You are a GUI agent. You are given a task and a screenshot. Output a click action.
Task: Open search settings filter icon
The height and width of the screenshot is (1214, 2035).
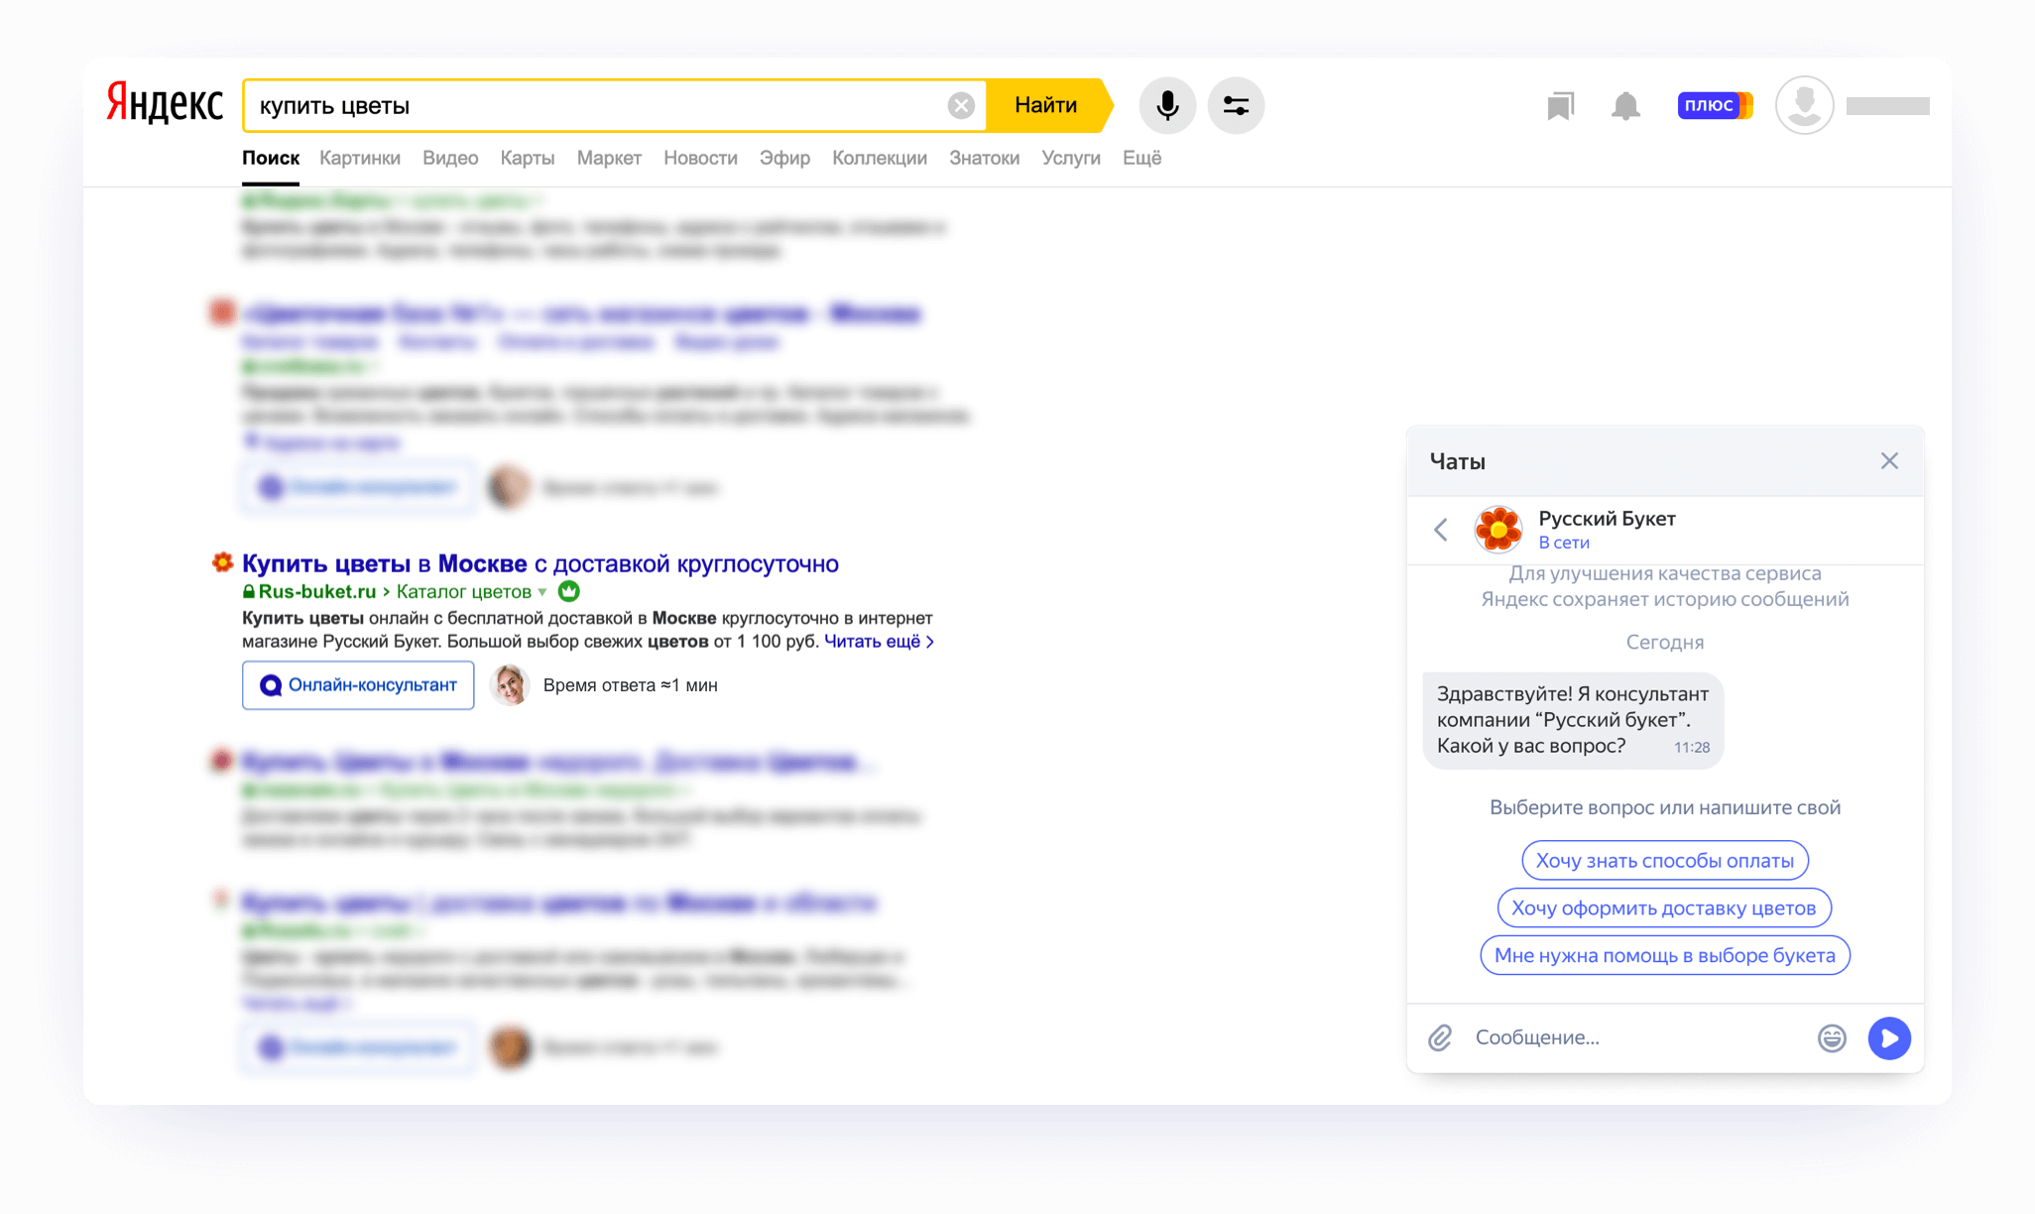1236,105
